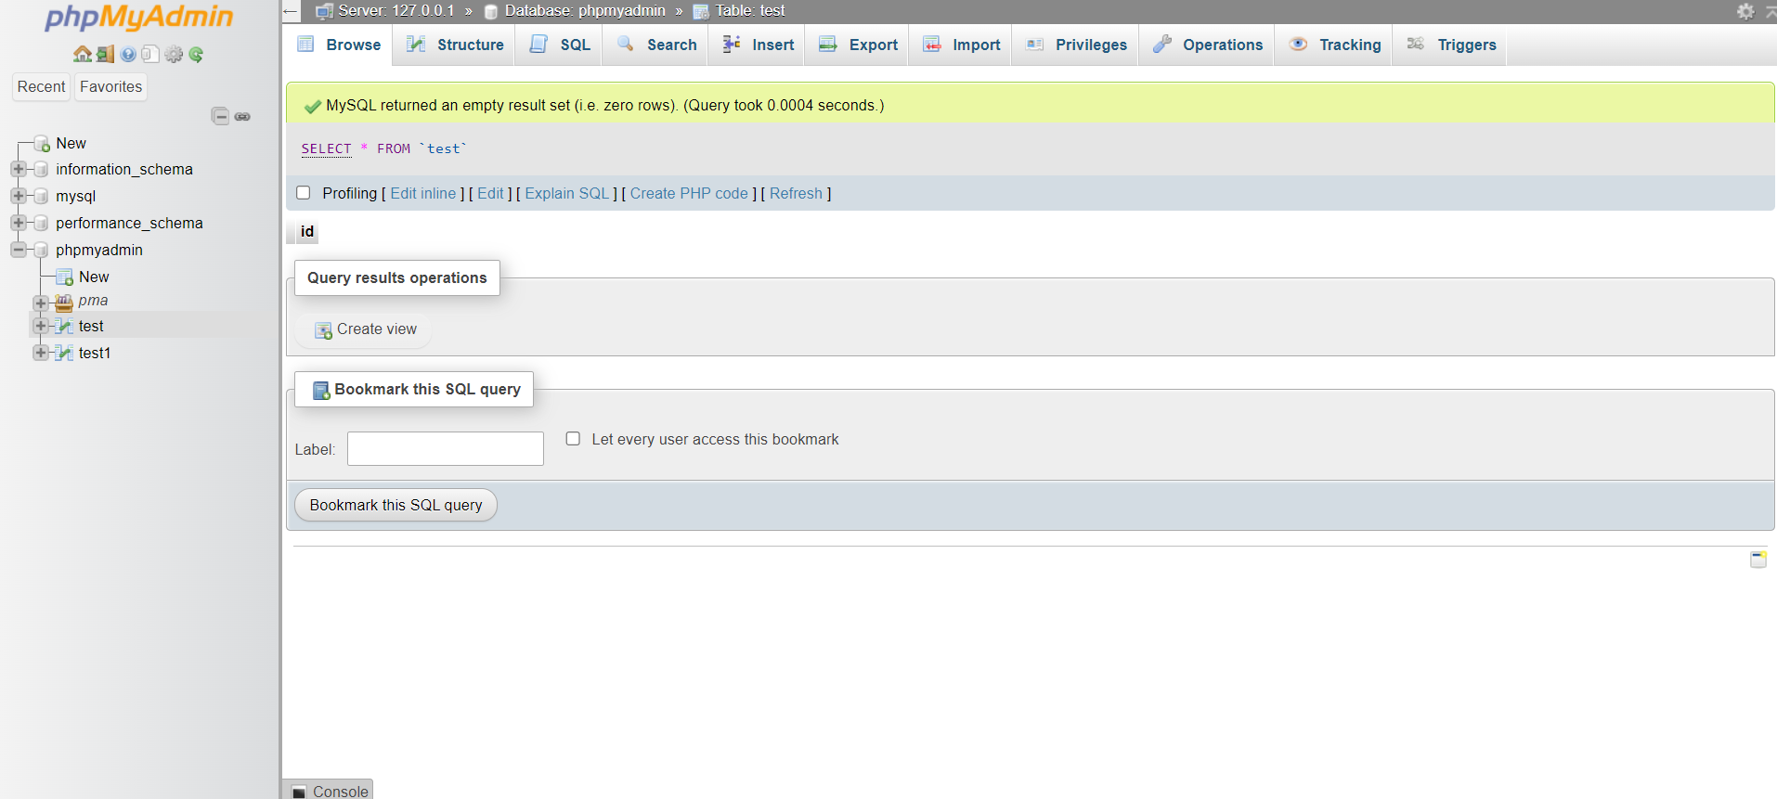Expand the pma group node
This screenshot has height=799, width=1777.
40,303
